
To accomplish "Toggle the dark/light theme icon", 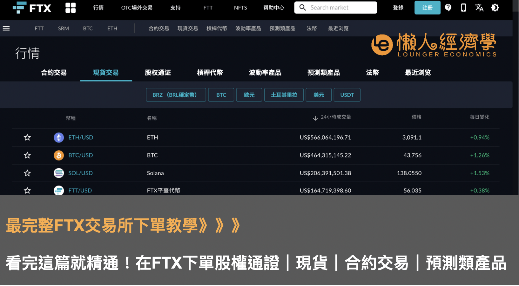I will (x=495, y=8).
